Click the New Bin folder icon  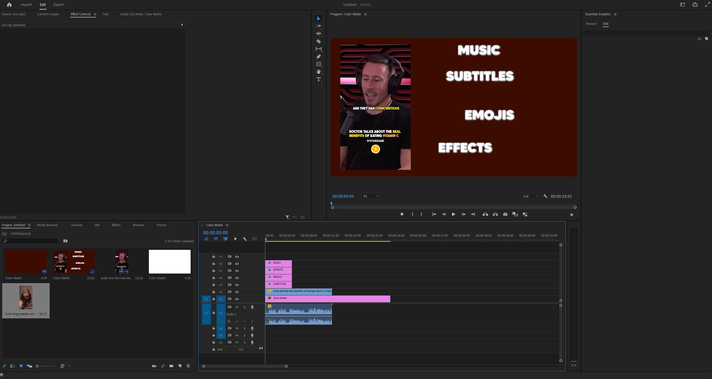171,366
